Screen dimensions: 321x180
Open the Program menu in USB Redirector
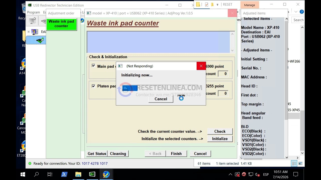[x=33, y=12]
